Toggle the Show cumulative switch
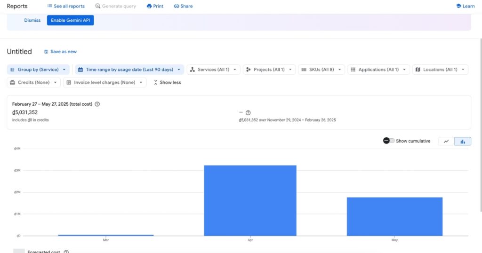 [x=389, y=141]
